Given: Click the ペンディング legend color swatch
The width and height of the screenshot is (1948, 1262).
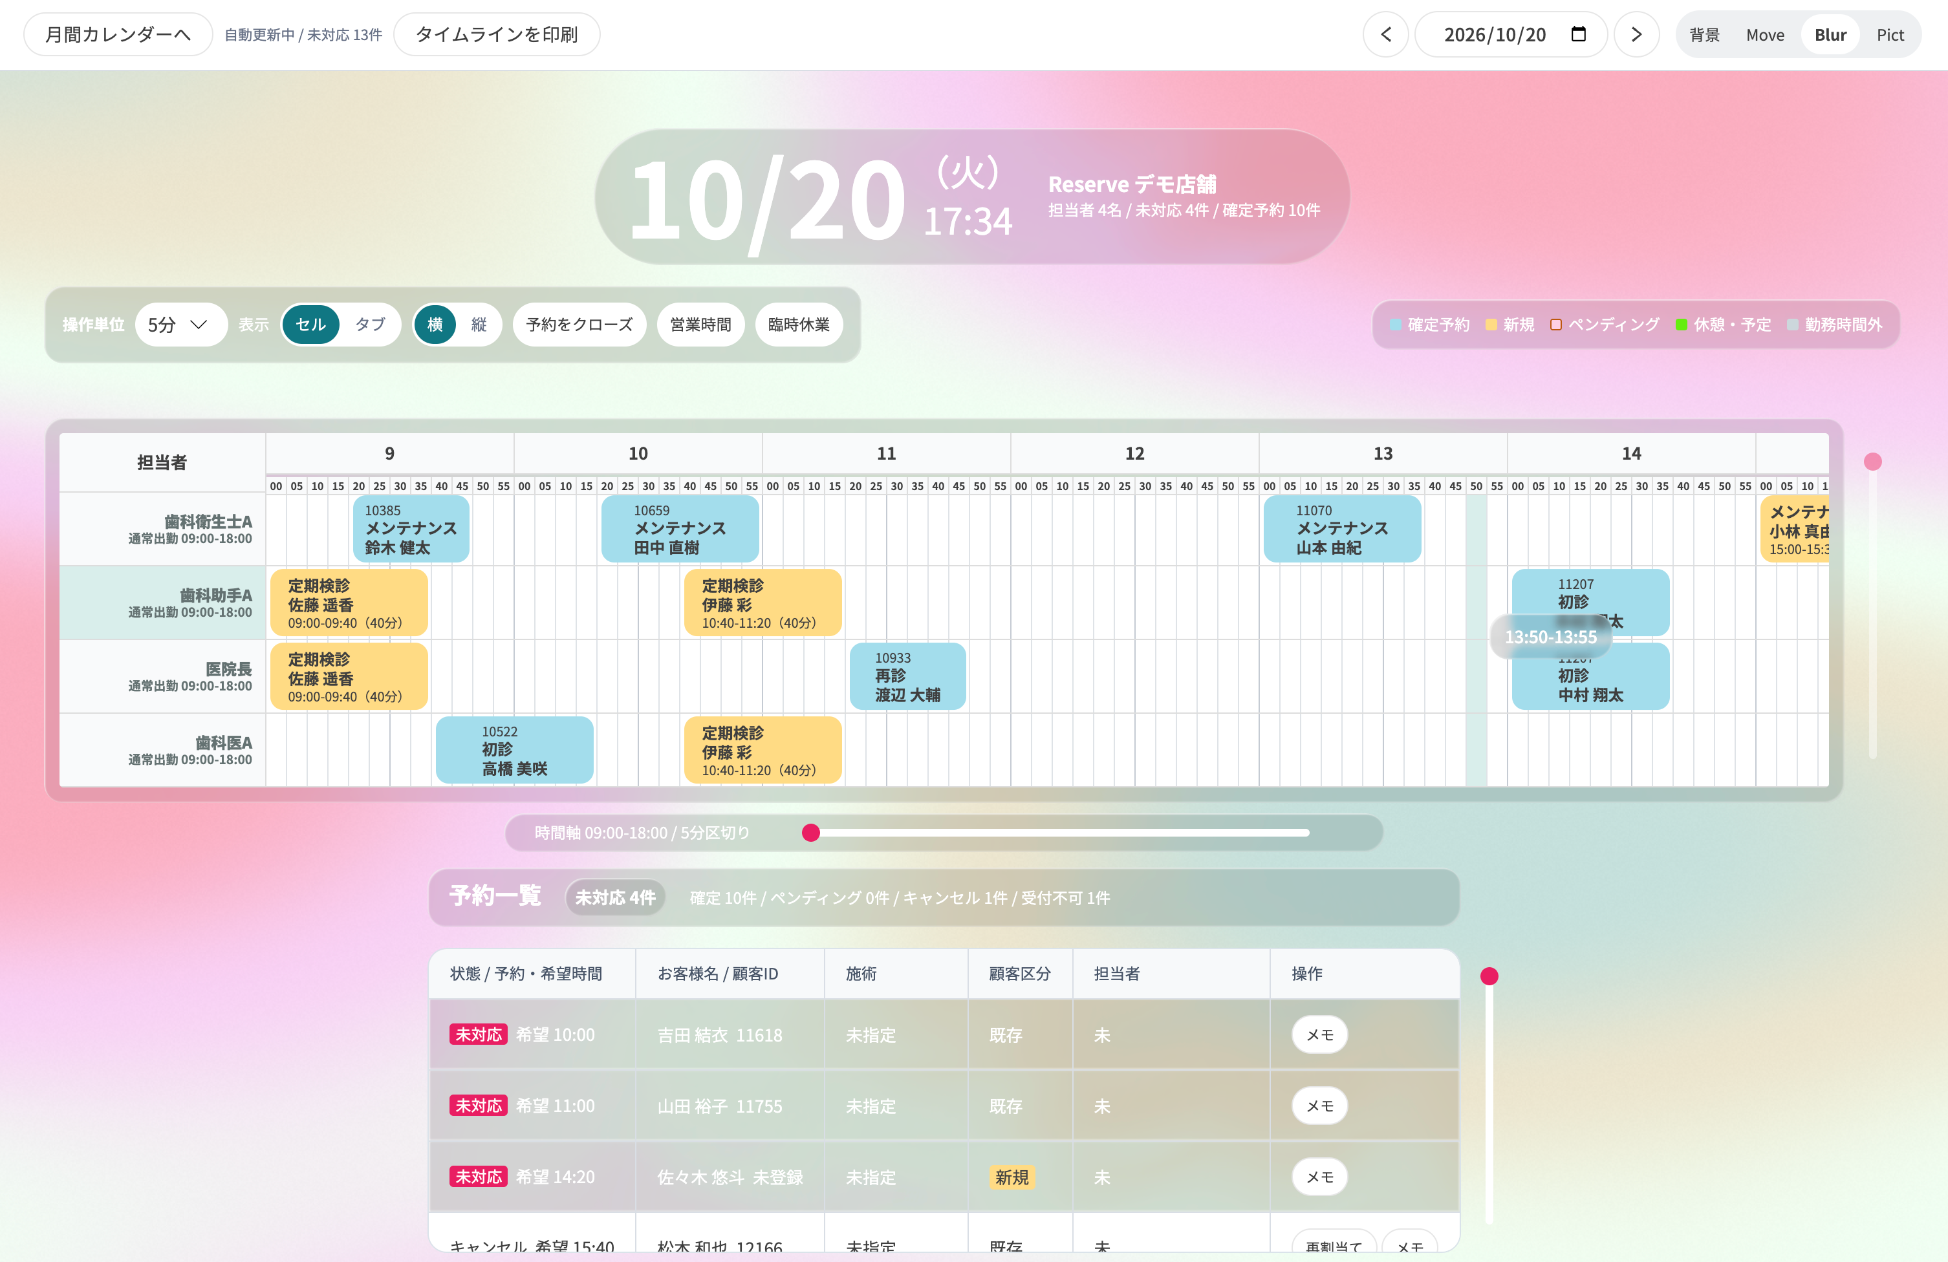Looking at the screenshot, I should pos(1556,325).
